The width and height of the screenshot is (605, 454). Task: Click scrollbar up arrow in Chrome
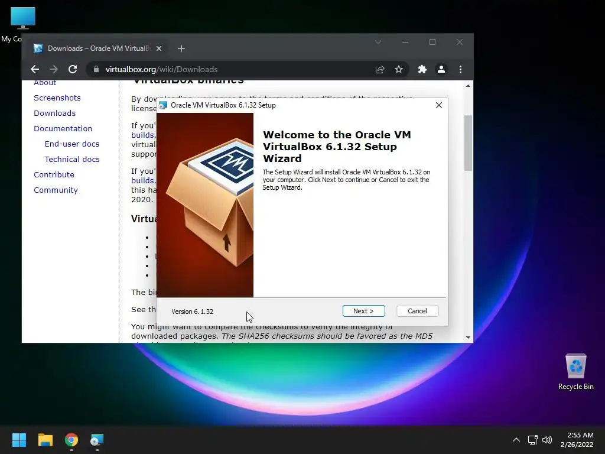pyautogui.click(x=468, y=86)
